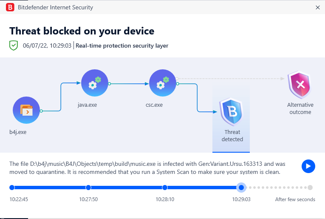Jump to the 10:28:10 timeline marker

point(165,188)
